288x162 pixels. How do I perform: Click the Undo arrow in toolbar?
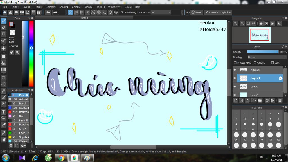[48, 12]
